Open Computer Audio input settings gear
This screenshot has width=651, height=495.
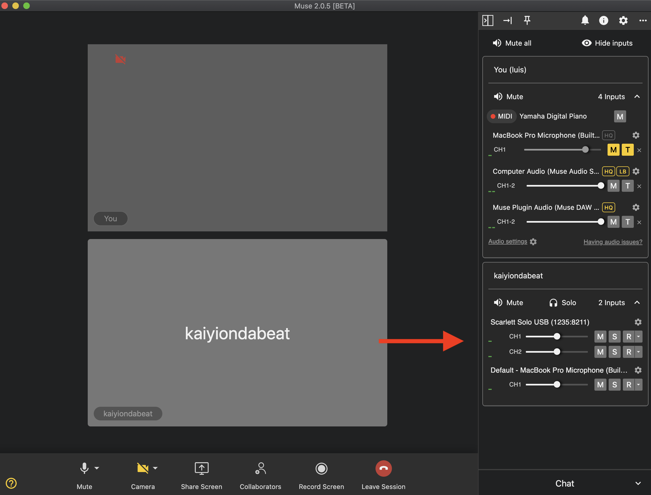click(636, 171)
